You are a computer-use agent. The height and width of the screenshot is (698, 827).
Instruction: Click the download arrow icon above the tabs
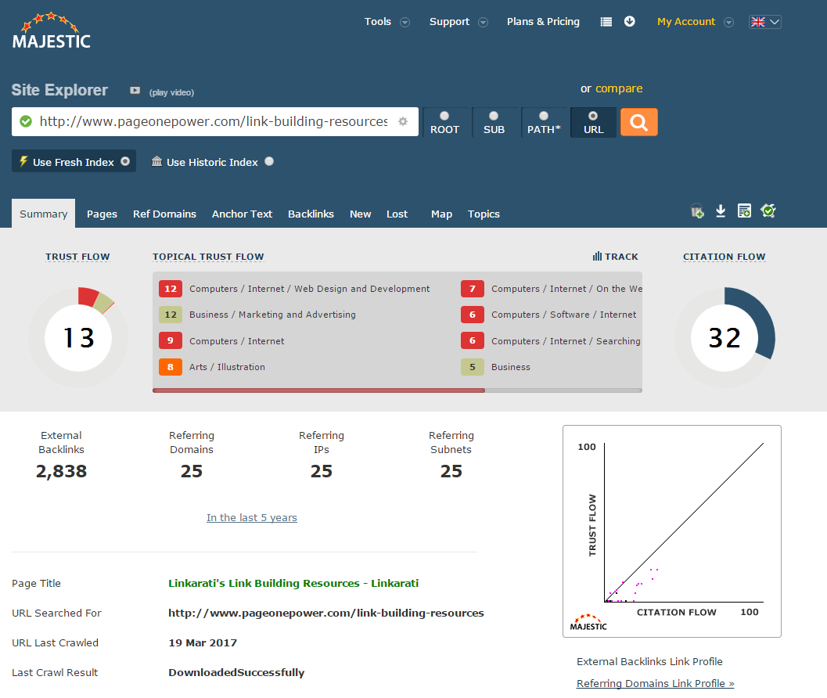click(721, 211)
